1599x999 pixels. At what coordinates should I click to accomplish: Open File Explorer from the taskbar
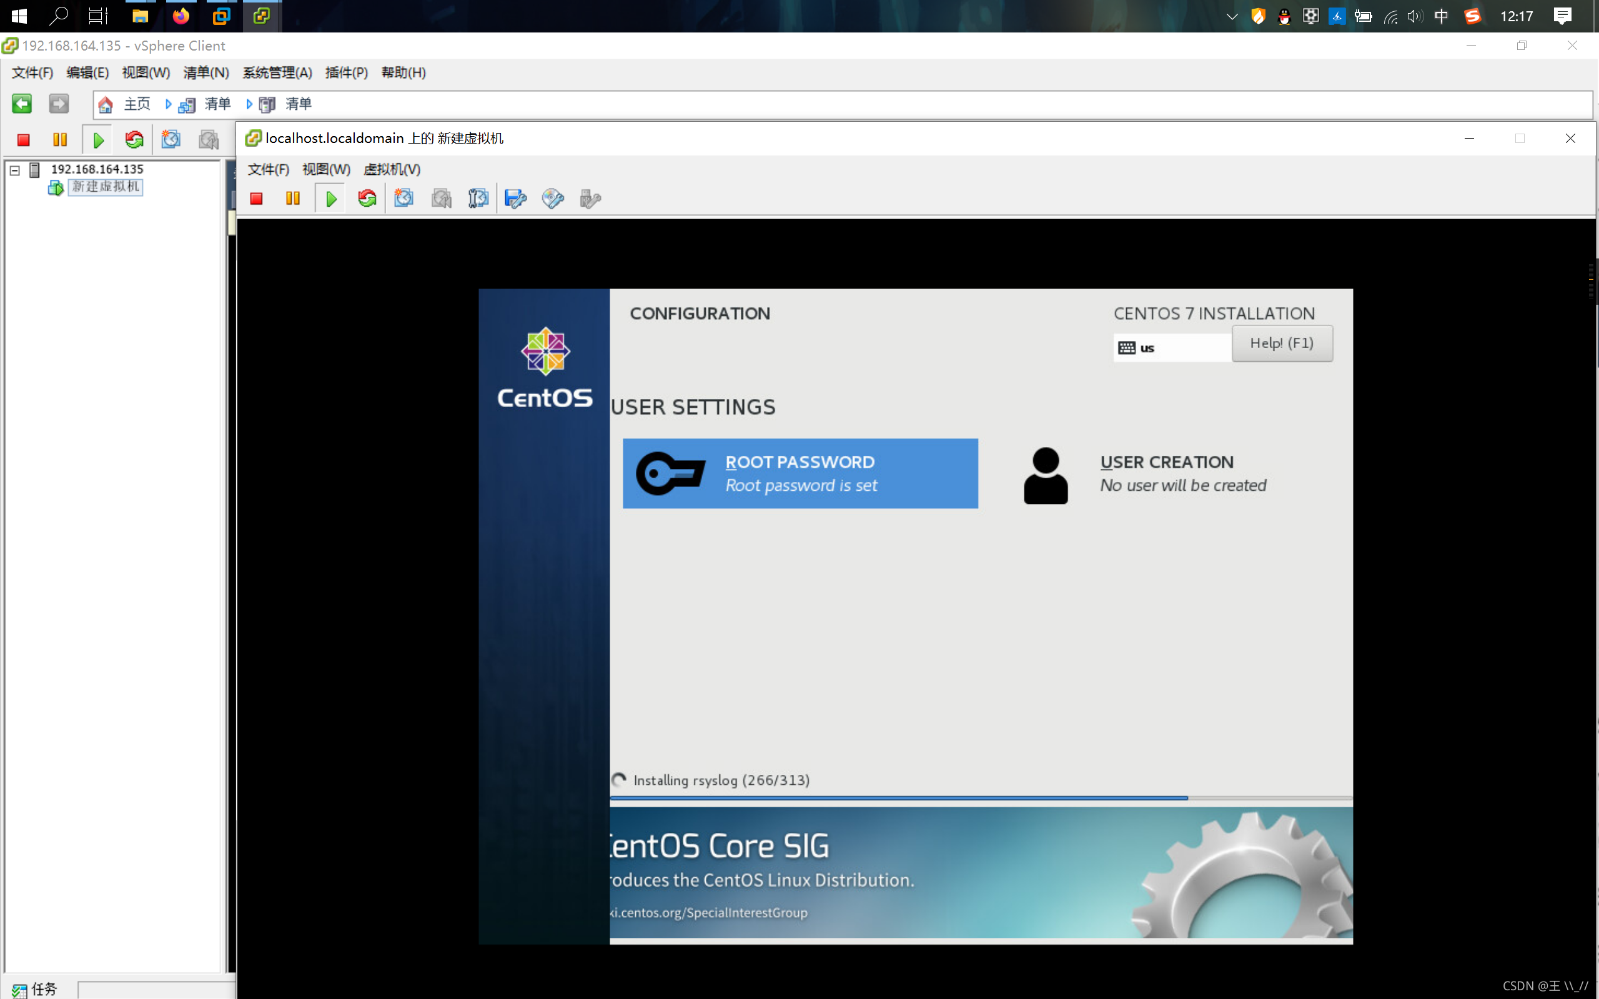tap(140, 16)
